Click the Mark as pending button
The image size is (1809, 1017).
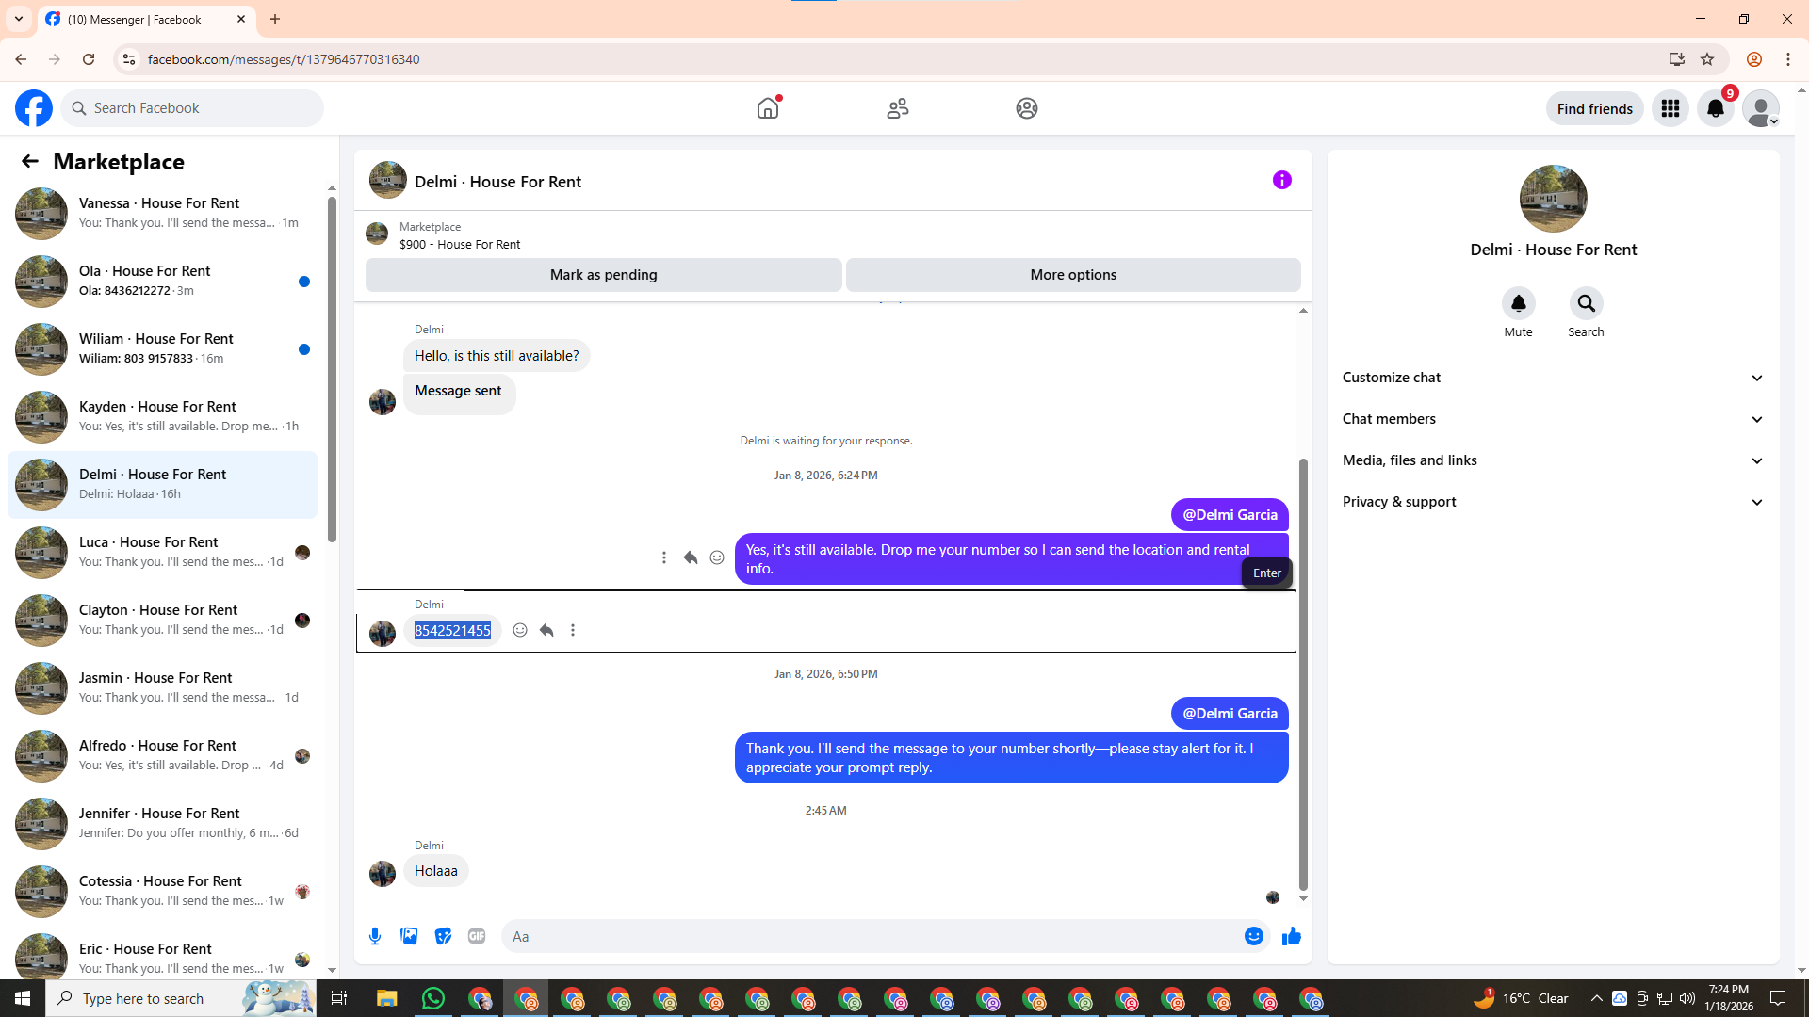(x=603, y=275)
